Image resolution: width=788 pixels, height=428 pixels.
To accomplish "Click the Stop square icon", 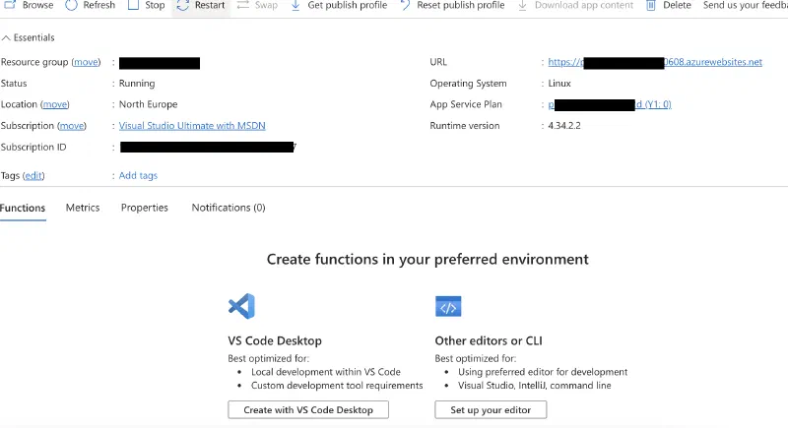I will coord(133,5).
